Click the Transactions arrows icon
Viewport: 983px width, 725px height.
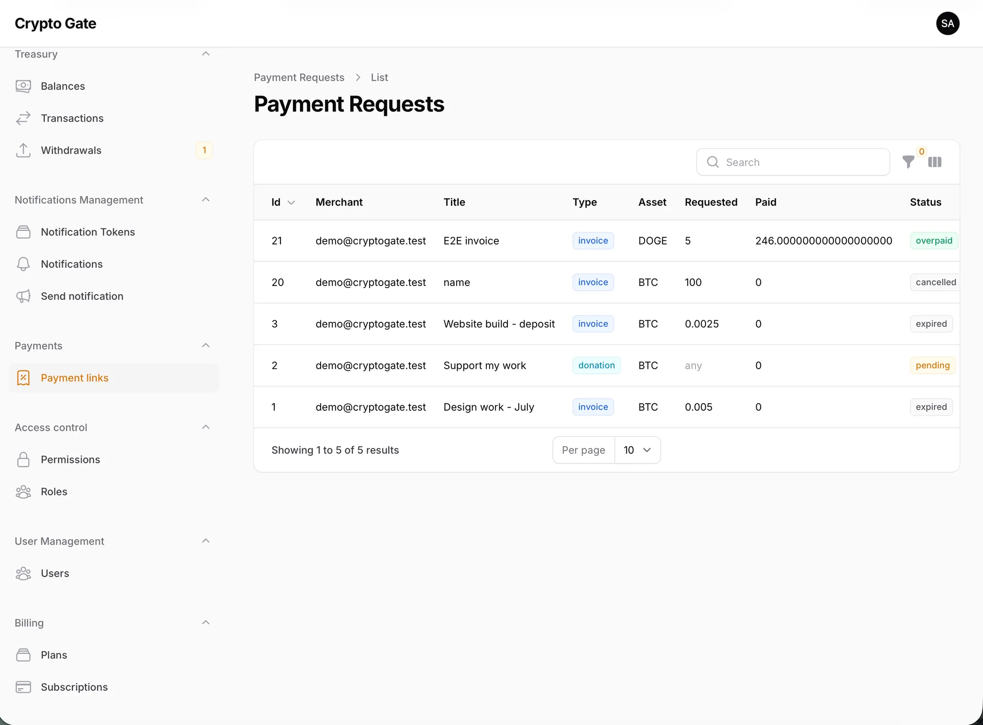coord(23,118)
